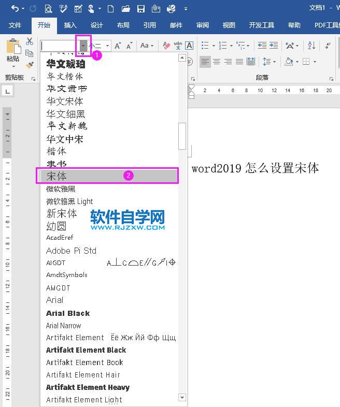
Task: Toggle center alignment button
Action: 217,62
